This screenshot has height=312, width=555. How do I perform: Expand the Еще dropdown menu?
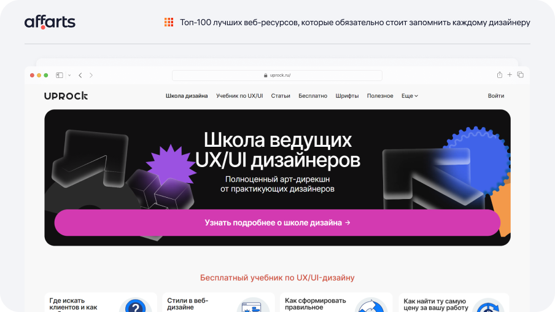pos(409,96)
